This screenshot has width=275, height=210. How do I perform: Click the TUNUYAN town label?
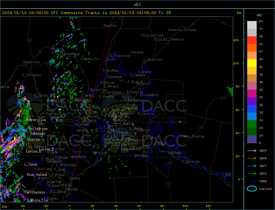[71, 190]
